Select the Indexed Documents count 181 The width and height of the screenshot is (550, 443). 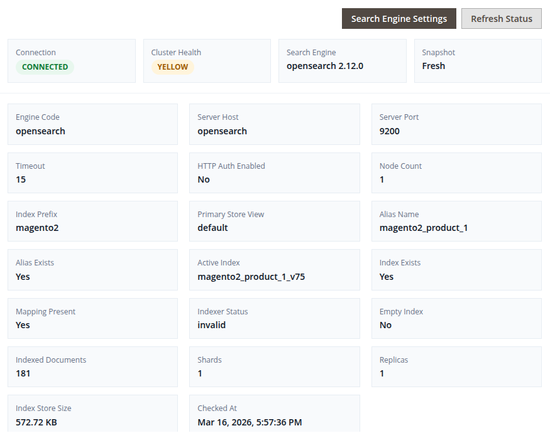click(23, 373)
